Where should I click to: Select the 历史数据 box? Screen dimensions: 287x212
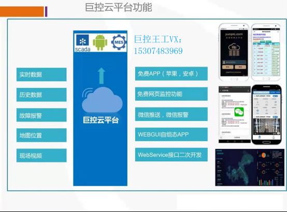(x=41, y=95)
